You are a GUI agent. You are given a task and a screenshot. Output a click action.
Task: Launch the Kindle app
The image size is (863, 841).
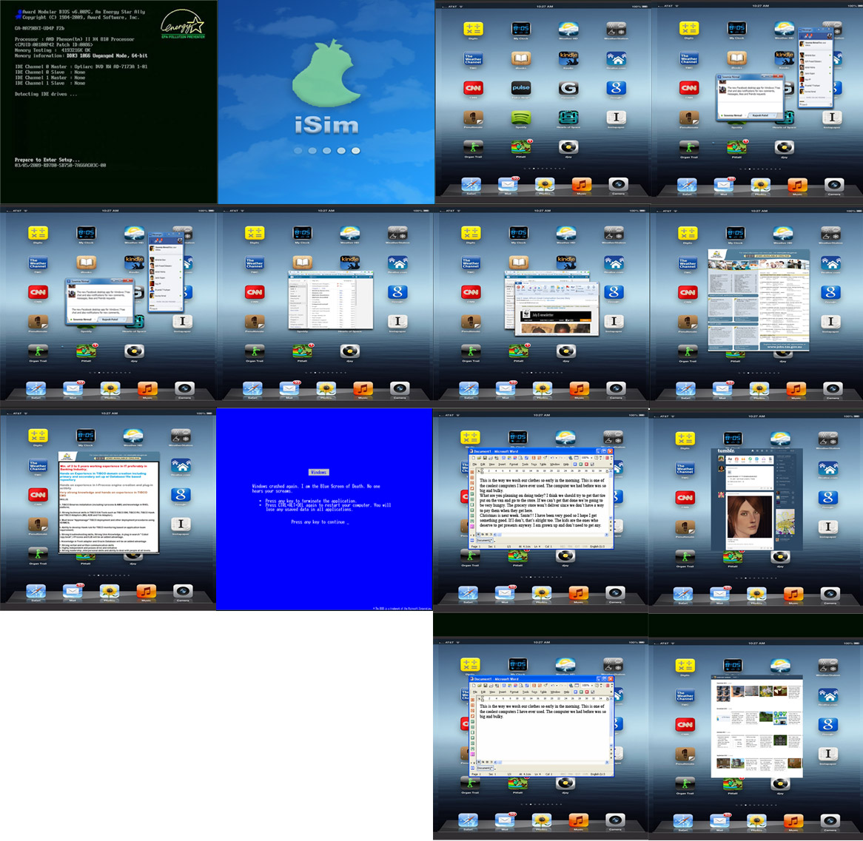coord(568,58)
